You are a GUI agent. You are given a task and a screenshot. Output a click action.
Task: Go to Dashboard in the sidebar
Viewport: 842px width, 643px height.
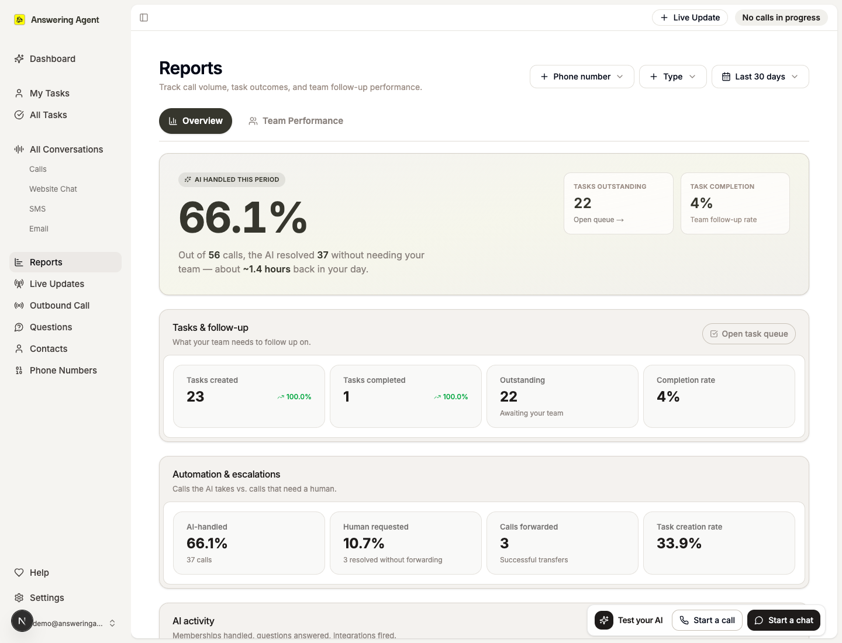point(65,59)
